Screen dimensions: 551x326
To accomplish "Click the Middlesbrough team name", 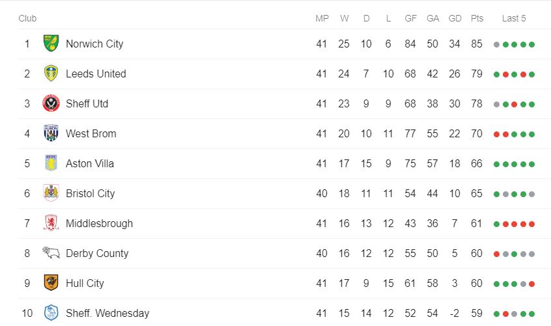I will [x=99, y=223].
